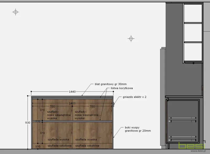Select the "listwa korytkowa" label

[122, 88]
